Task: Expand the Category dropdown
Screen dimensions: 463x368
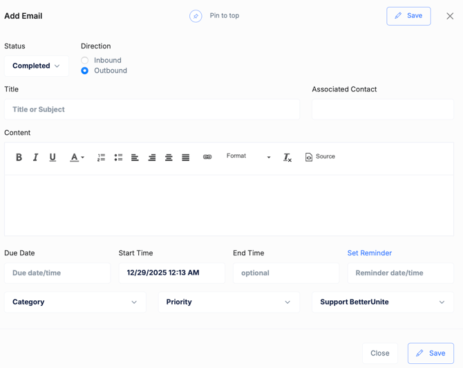Action: pos(75,302)
